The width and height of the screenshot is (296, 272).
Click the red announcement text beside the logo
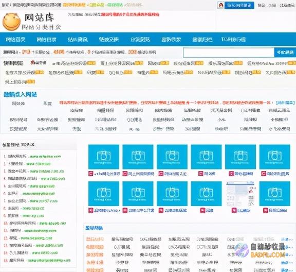[x=130, y=14]
